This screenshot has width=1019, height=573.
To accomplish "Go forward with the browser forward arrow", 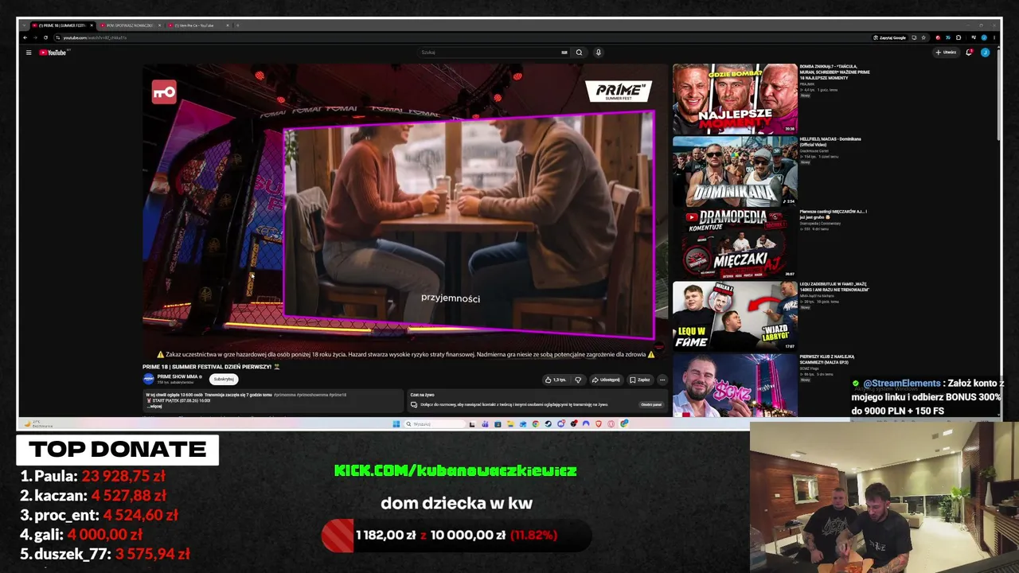I will (x=35, y=37).
